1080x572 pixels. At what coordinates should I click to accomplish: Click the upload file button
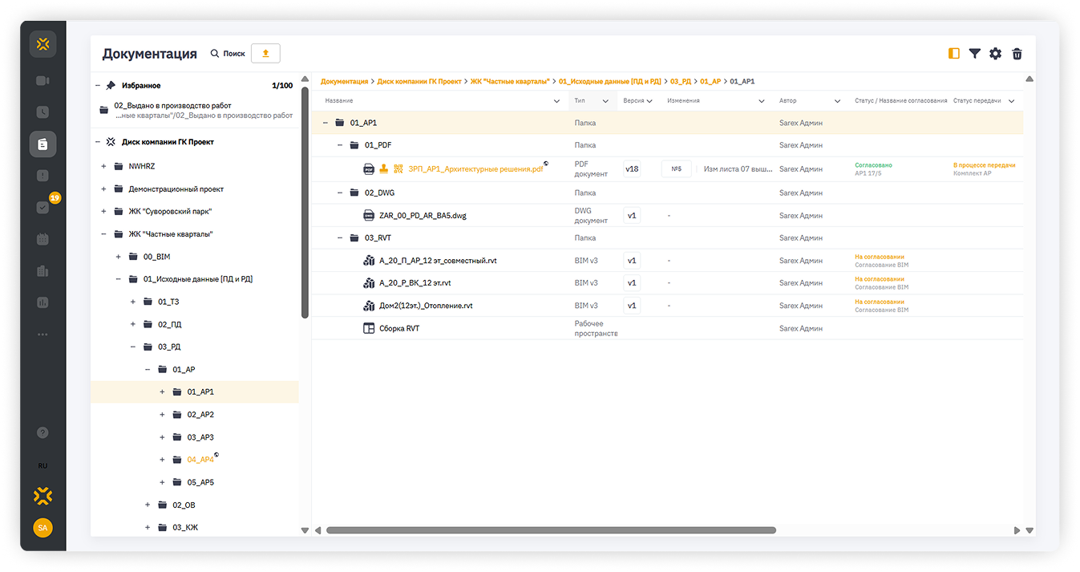[x=265, y=54]
